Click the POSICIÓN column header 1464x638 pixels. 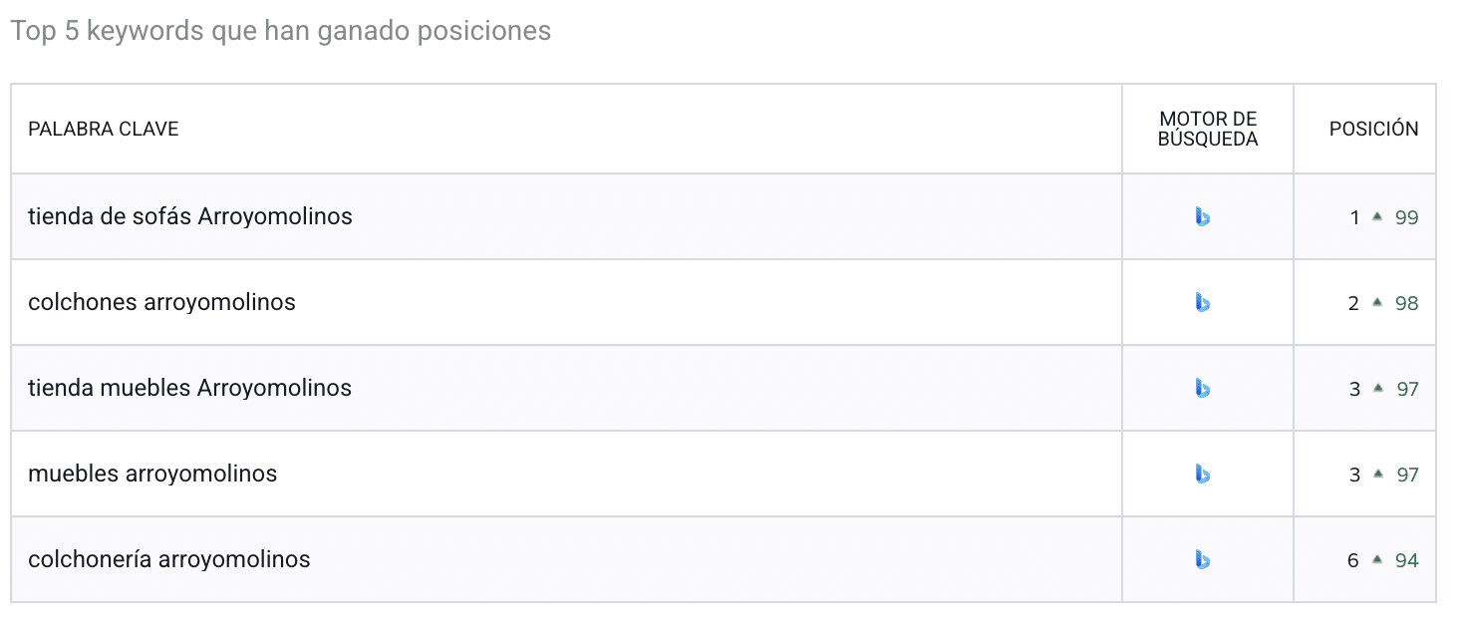coord(1373,130)
